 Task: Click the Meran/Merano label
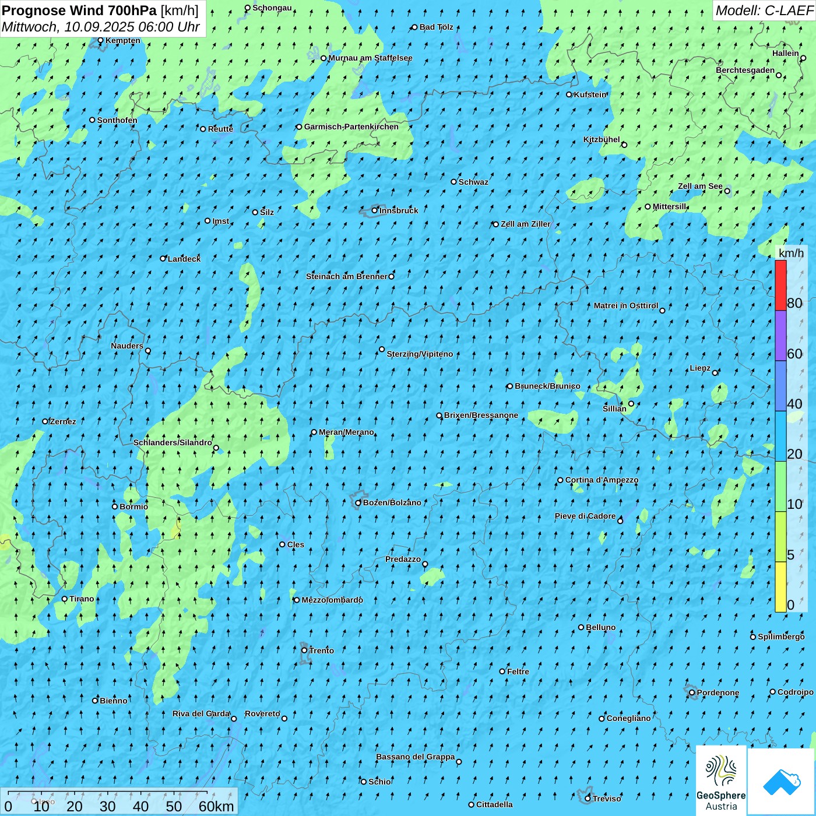point(346,432)
